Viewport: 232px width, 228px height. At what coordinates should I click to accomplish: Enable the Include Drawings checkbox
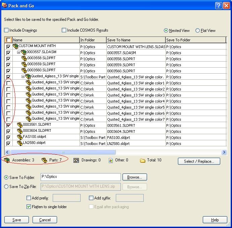[6, 30]
